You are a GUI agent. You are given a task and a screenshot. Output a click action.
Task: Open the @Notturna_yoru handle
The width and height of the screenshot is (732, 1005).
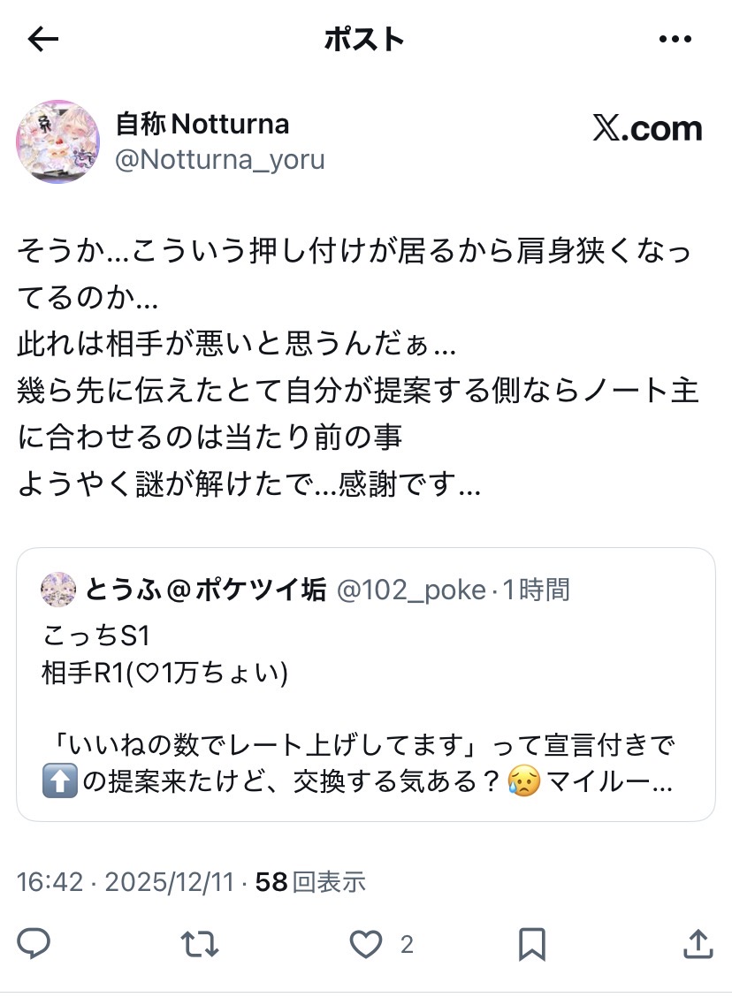(220, 160)
